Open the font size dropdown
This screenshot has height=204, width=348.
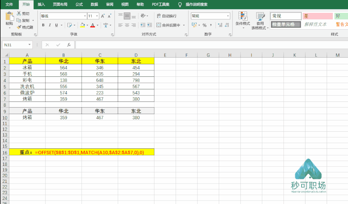coord(97,15)
